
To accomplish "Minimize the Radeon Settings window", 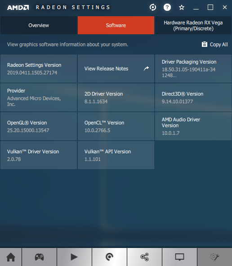I will pos(196,9).
